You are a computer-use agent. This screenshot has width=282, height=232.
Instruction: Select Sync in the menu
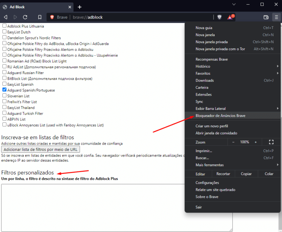click(x=233, y=102)
